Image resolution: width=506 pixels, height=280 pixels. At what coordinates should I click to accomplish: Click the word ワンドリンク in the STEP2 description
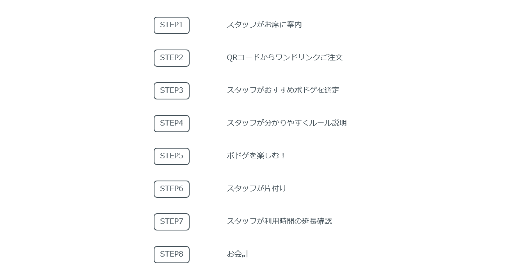[297, 57]
